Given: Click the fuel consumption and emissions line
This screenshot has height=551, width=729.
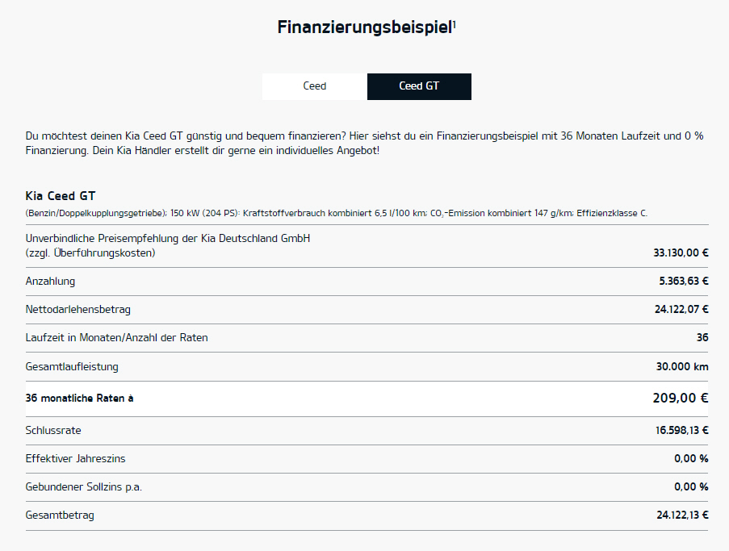Looking at the screenshot, I should (x=336, y=213).
